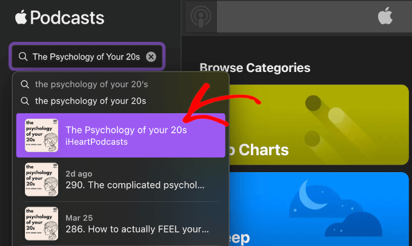Select The Psychology of your 20s iHeartPodcasts result
412x246 pixels.
126,135
